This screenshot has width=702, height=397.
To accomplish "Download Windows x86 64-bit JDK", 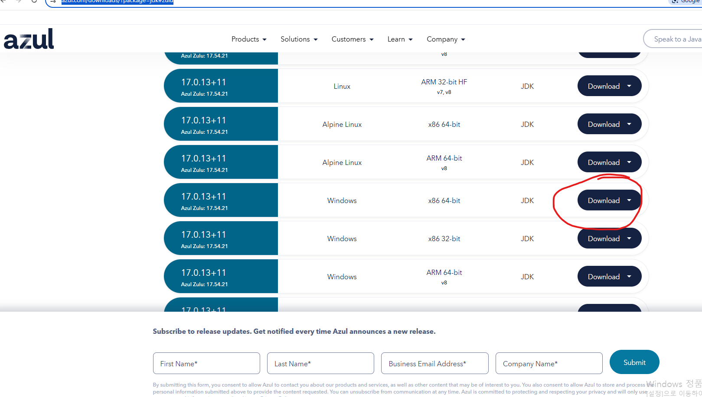I will click(609, 200).
